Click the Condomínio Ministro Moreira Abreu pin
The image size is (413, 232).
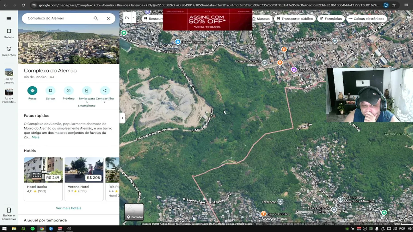(x=335, y=41)
